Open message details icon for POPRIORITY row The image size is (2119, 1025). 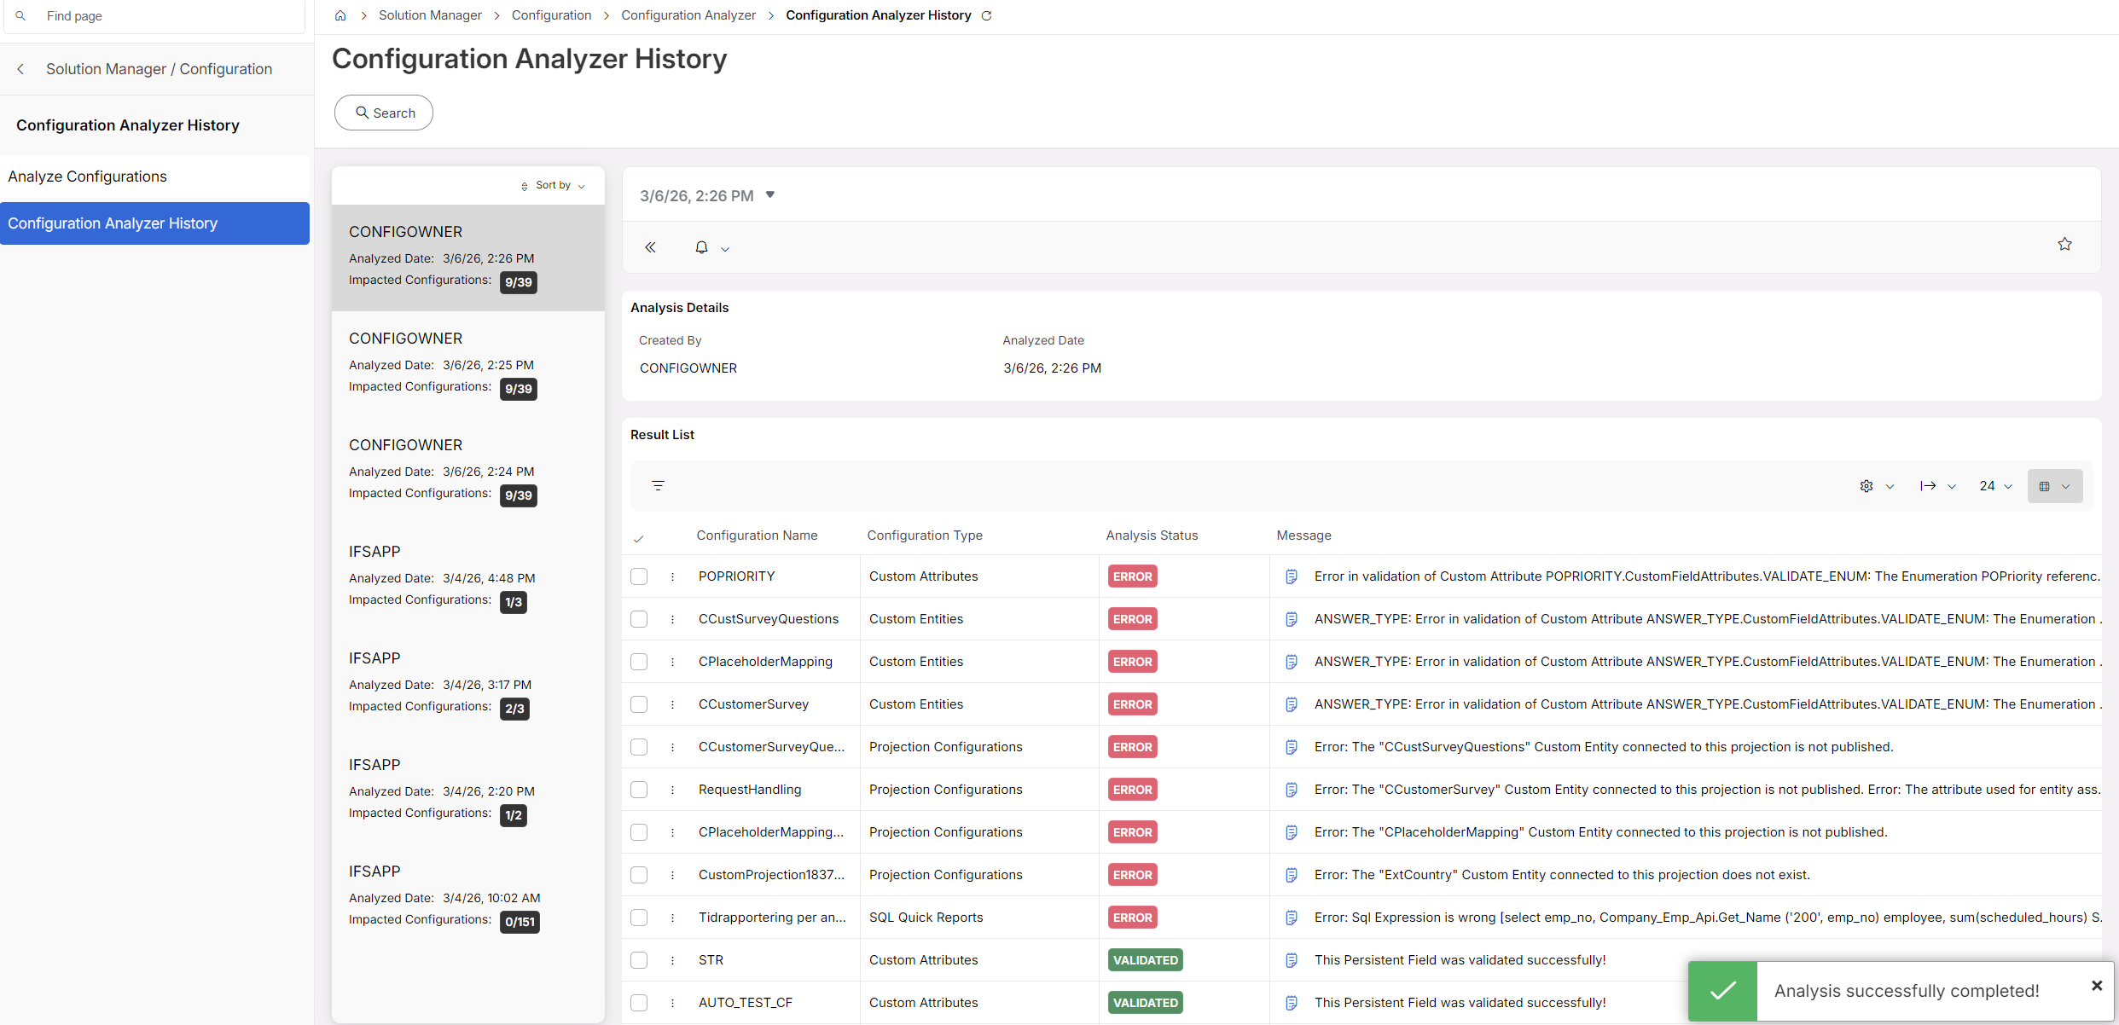pyautogui.click(x=1292, y=576)
